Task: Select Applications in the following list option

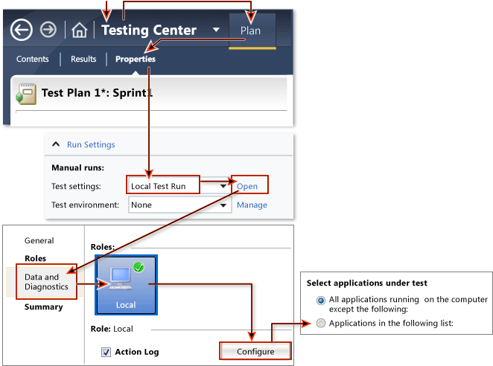Action: coord(321,323)
